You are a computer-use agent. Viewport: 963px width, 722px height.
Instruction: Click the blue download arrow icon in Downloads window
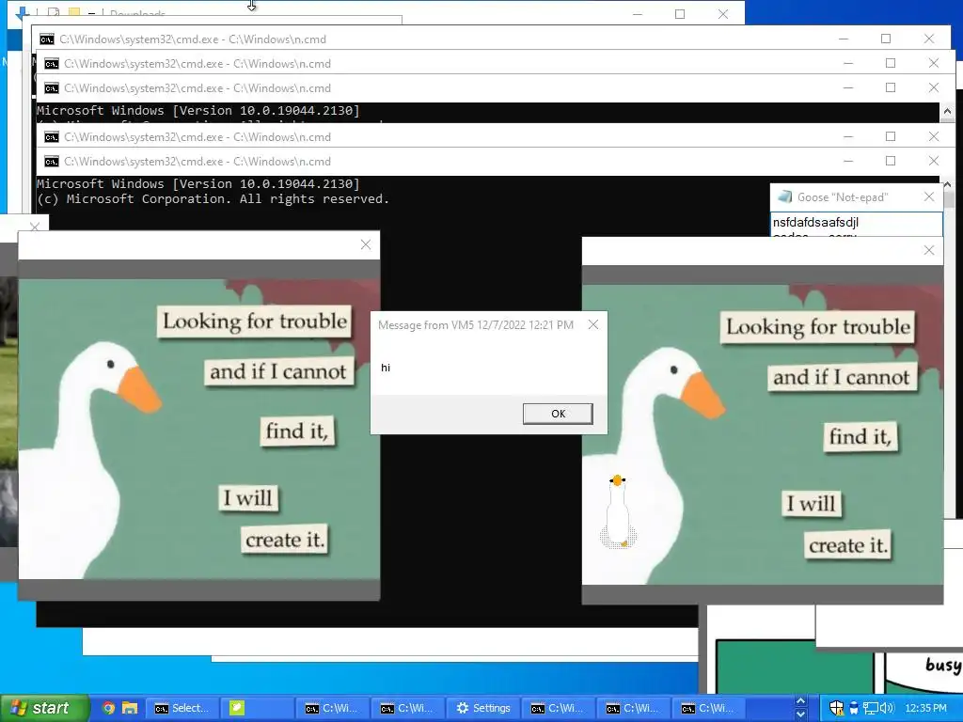coord(23,12)
